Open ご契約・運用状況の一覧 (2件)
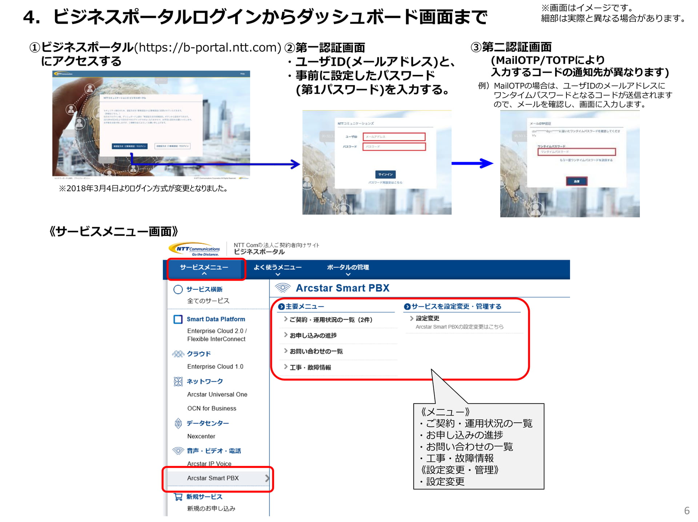698x522 pixels. [331, 320]
